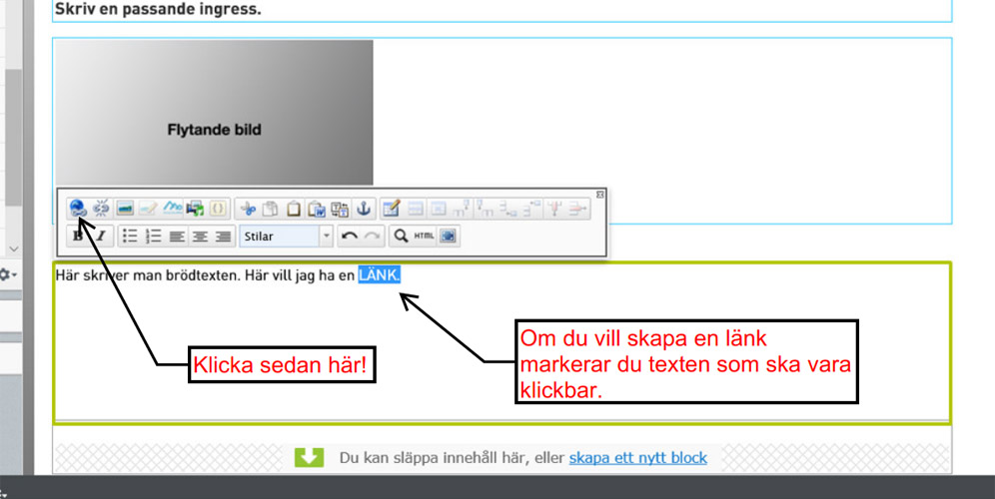This screenshot has width=995, height=499.
Task: Click in the body text editing area
Action: point(501,342)
